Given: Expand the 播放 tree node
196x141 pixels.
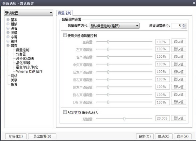Looking at the screenshot, I should [x=8, y=24].
